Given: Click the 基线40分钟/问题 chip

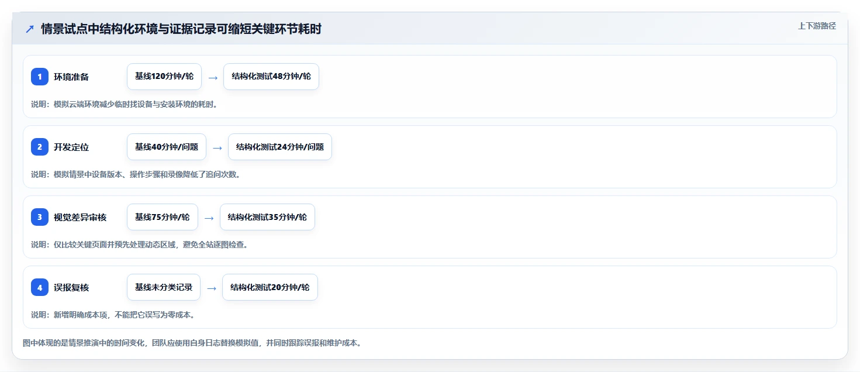Looking at the screenshot, I should 167,147.
